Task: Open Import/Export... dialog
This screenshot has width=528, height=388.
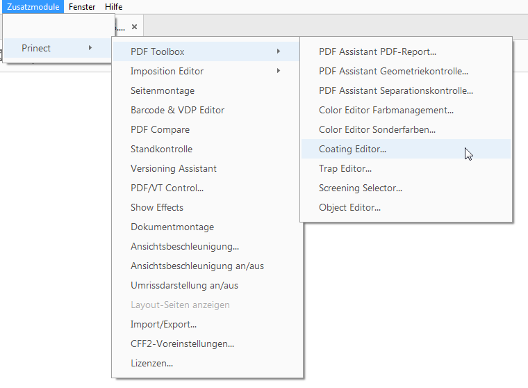Action: tap(206, 325)
